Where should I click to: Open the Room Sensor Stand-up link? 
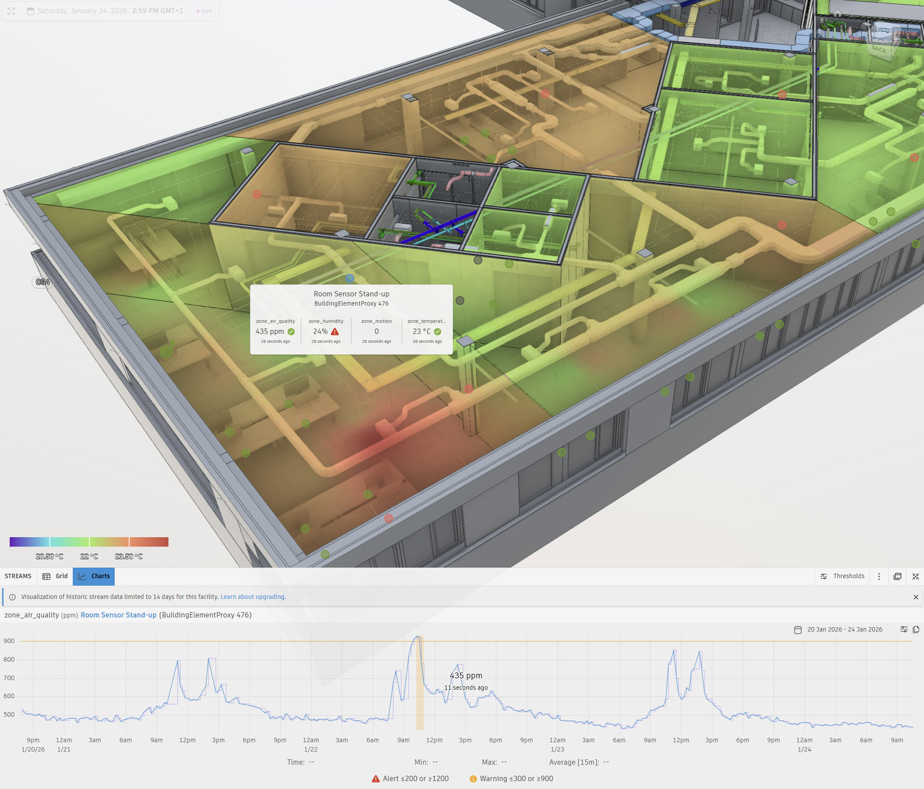pyautogui.click(x=118, y=615)
